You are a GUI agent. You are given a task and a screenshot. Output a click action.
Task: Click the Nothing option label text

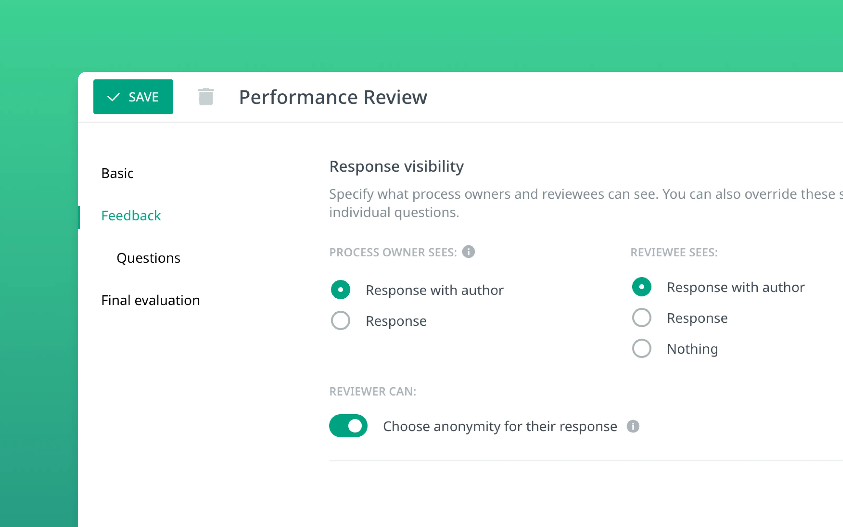pyautogui.click(x=692, y=349)
